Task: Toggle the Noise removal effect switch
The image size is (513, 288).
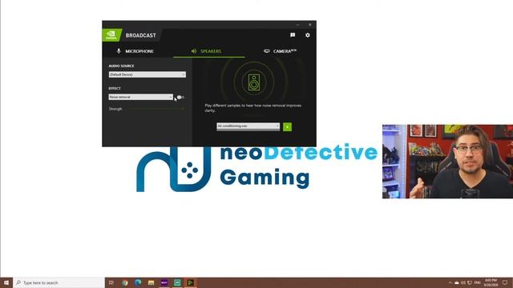Action: 180,98
